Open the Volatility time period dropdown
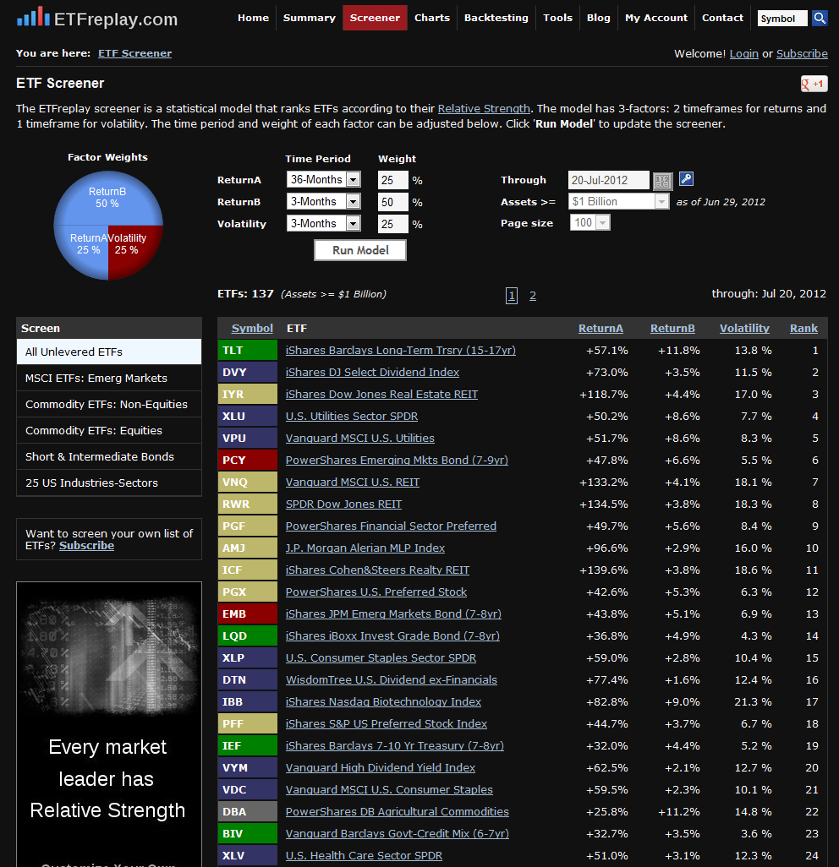Screen dimensions: 839x867 (x=324, y=223)
